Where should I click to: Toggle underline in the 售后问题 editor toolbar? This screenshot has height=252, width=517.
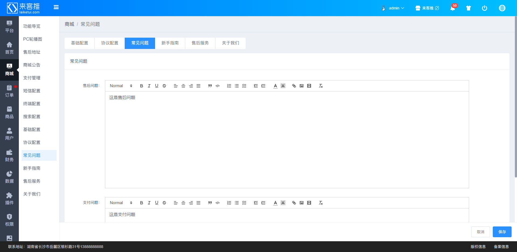click(x=156, y=86)
